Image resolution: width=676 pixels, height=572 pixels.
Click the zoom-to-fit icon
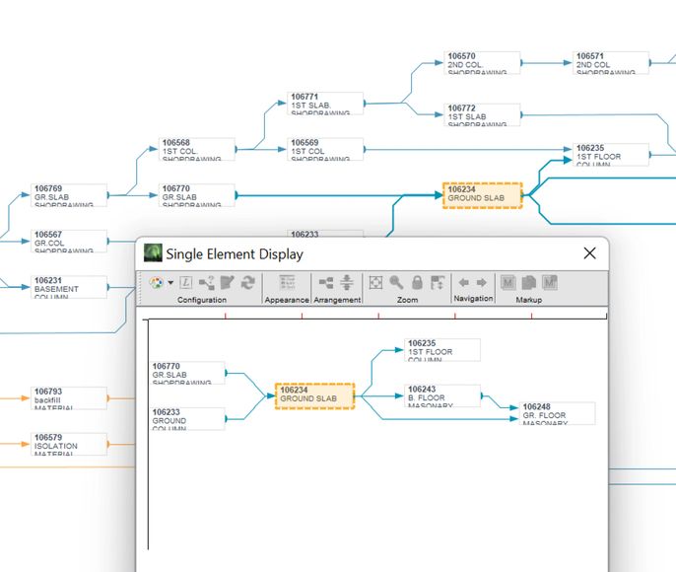pos(375,282)
